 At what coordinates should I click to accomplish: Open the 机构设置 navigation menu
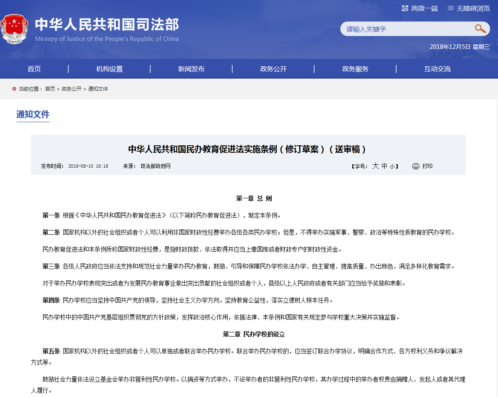point(110,69)
